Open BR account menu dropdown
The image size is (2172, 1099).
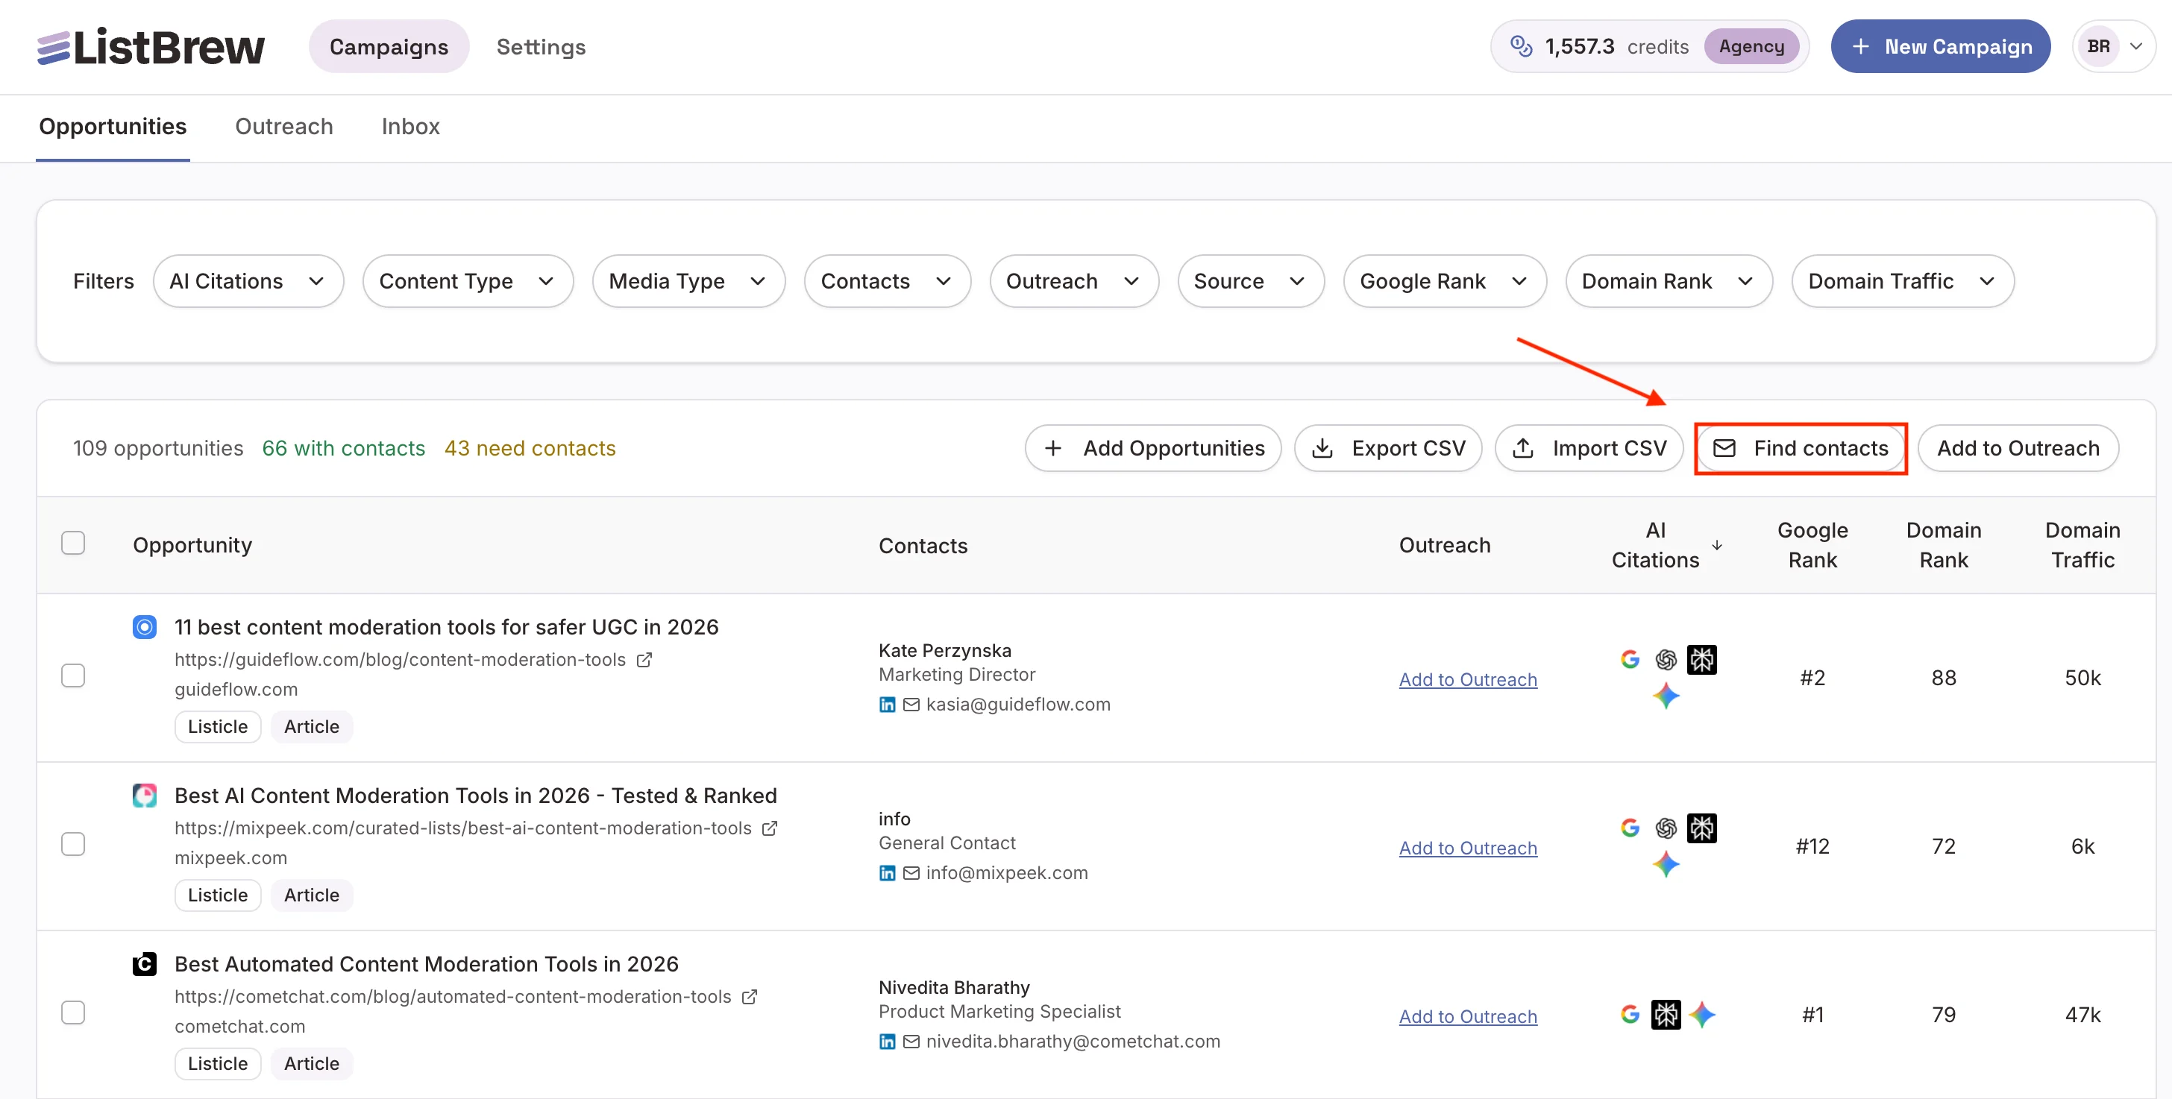tap(2113, 46)
